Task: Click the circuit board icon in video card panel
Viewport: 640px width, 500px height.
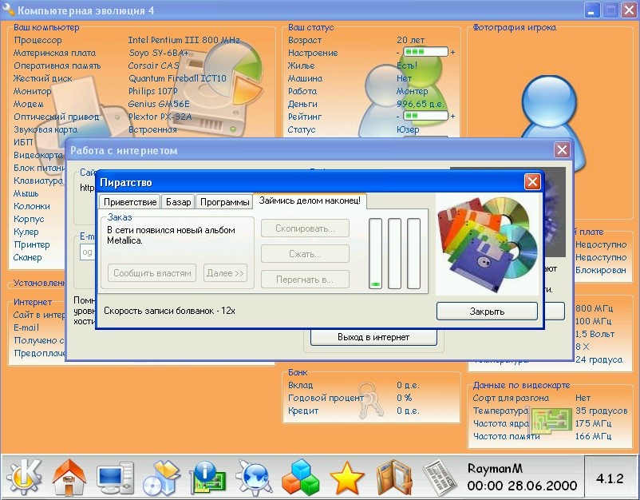Action: [551, 421]
